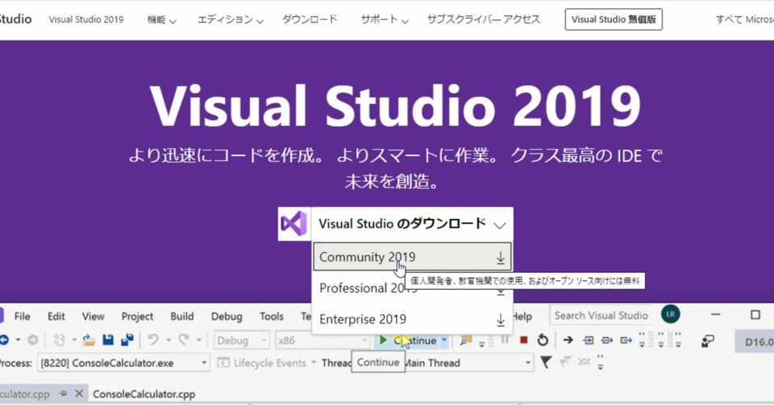Restart the debug session

click(543, 340)
